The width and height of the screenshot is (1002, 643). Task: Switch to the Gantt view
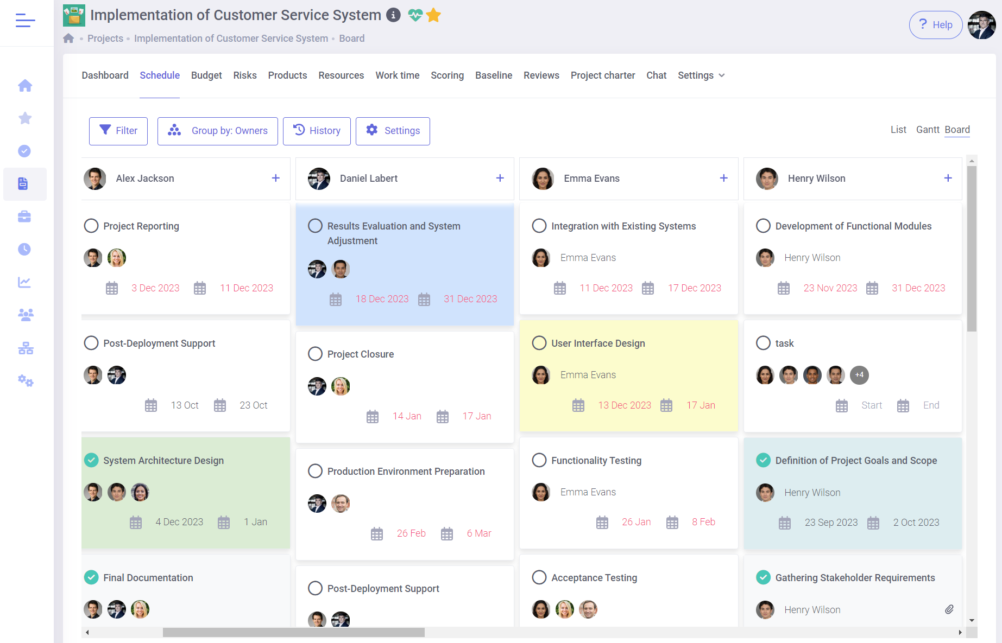(x=928, y=130)
